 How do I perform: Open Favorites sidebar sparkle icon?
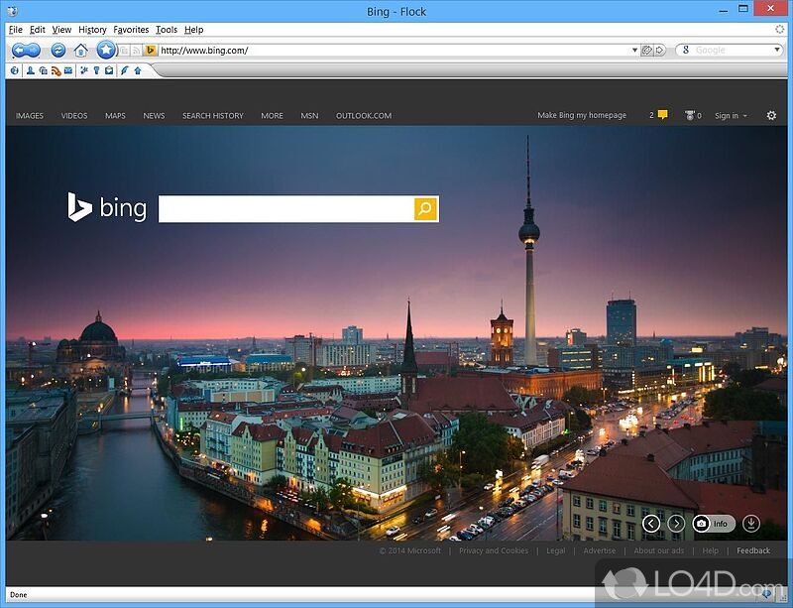click(84, 70)
